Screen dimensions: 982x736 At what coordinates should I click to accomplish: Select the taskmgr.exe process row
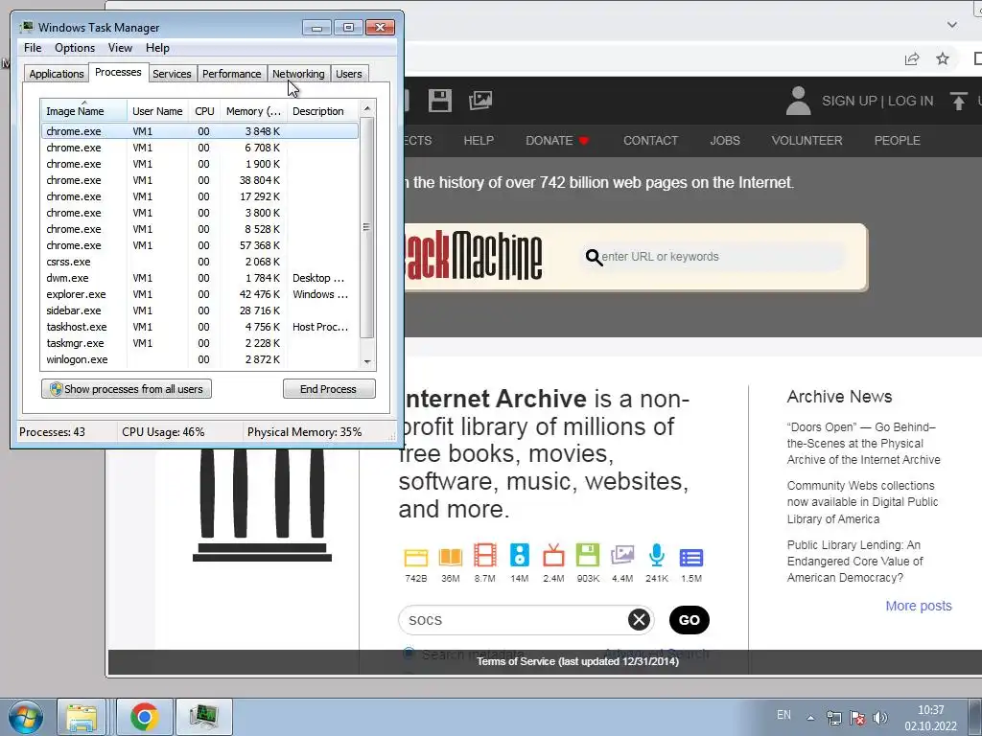(x=199, y=343)
